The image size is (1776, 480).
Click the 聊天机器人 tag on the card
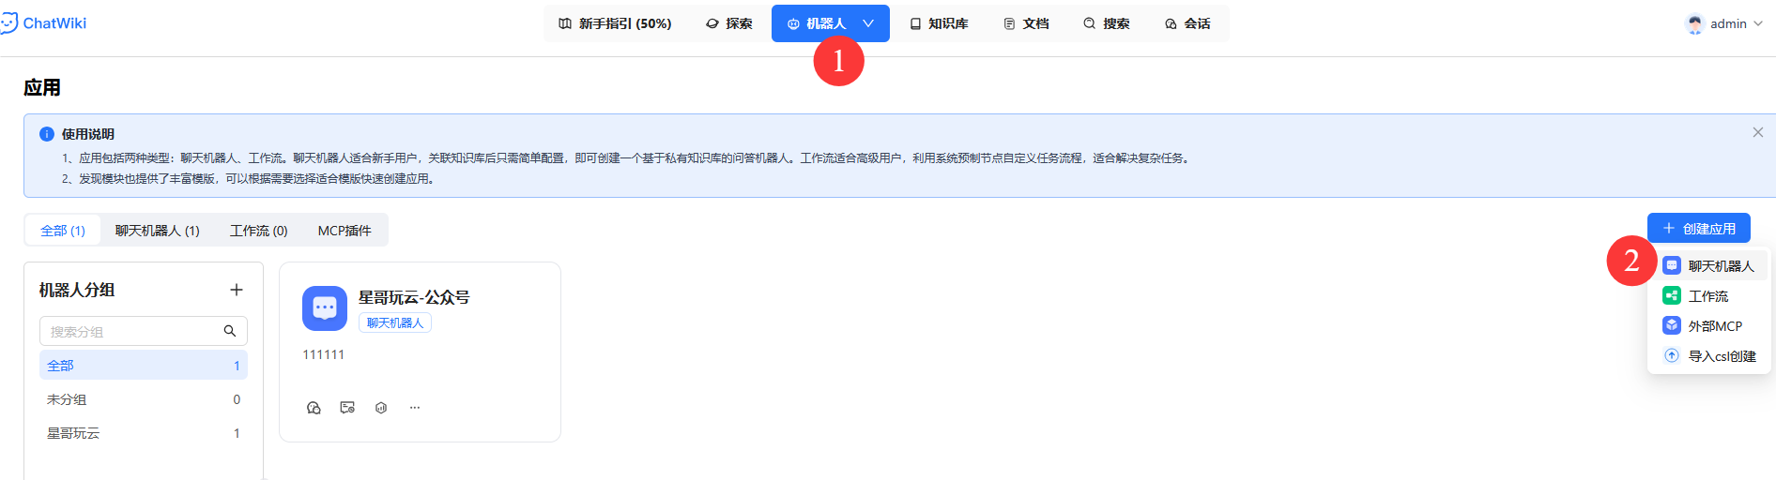pyautogui.click(x=395, y=323)
